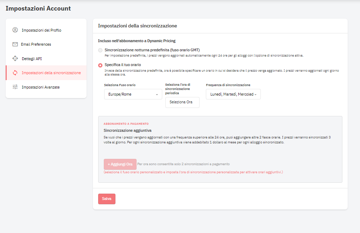Click the sync arrows icon

[15, 73]
